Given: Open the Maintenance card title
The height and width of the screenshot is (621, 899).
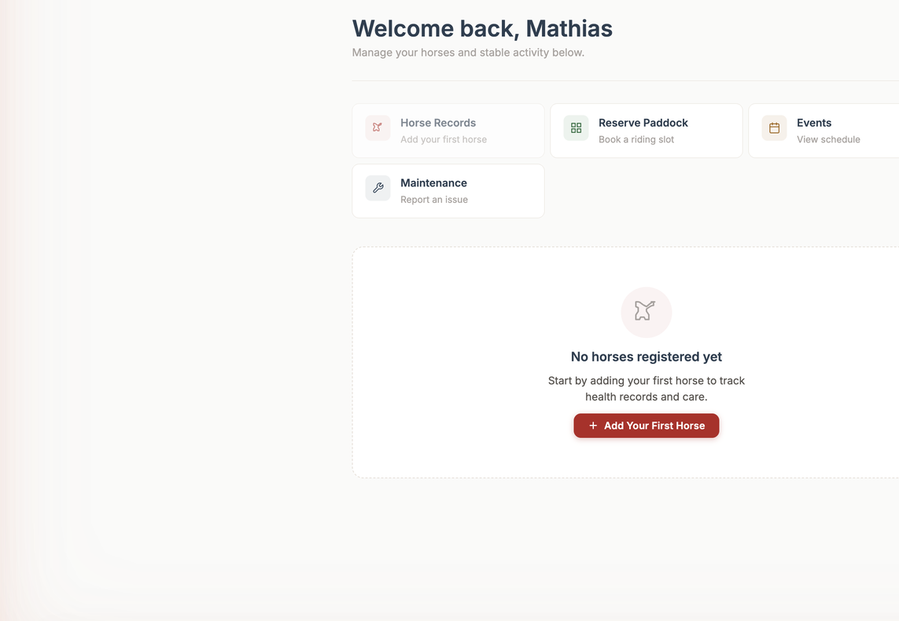Looking at the screenshot, I should (x=433, y=182).
